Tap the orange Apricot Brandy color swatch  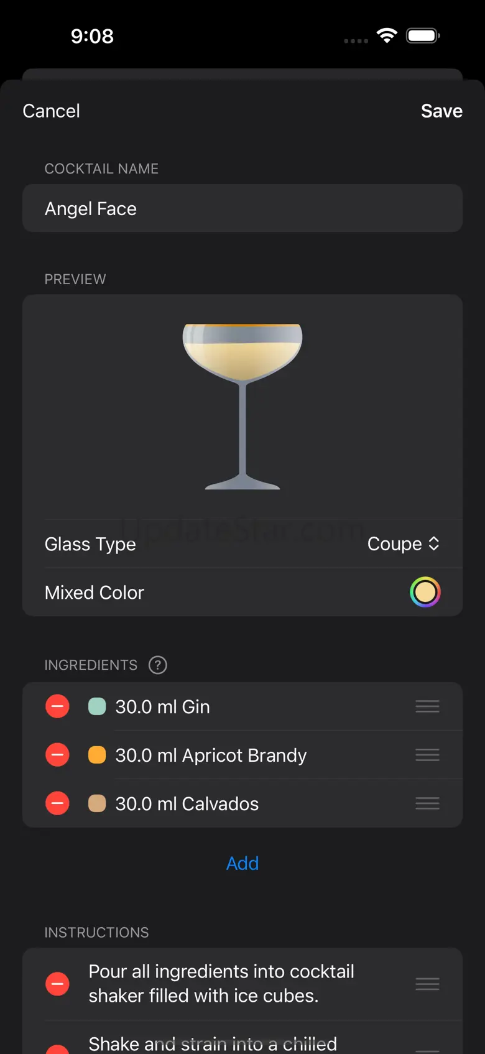tap(97, 755)
